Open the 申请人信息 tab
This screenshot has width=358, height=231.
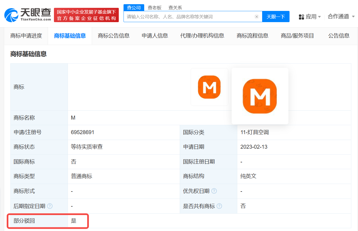[155, 36]
